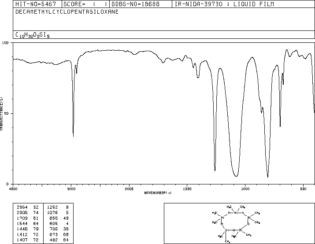Viewport: 315px width, 244px height.
Task: Click the IR-NIDA-39730 : LIQUID FILM label
Action: click(224, 4)
